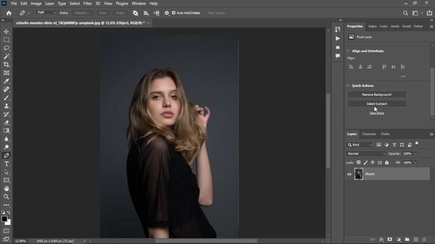Create a new group folder icon
435x244 pixels.
[407, 239]
